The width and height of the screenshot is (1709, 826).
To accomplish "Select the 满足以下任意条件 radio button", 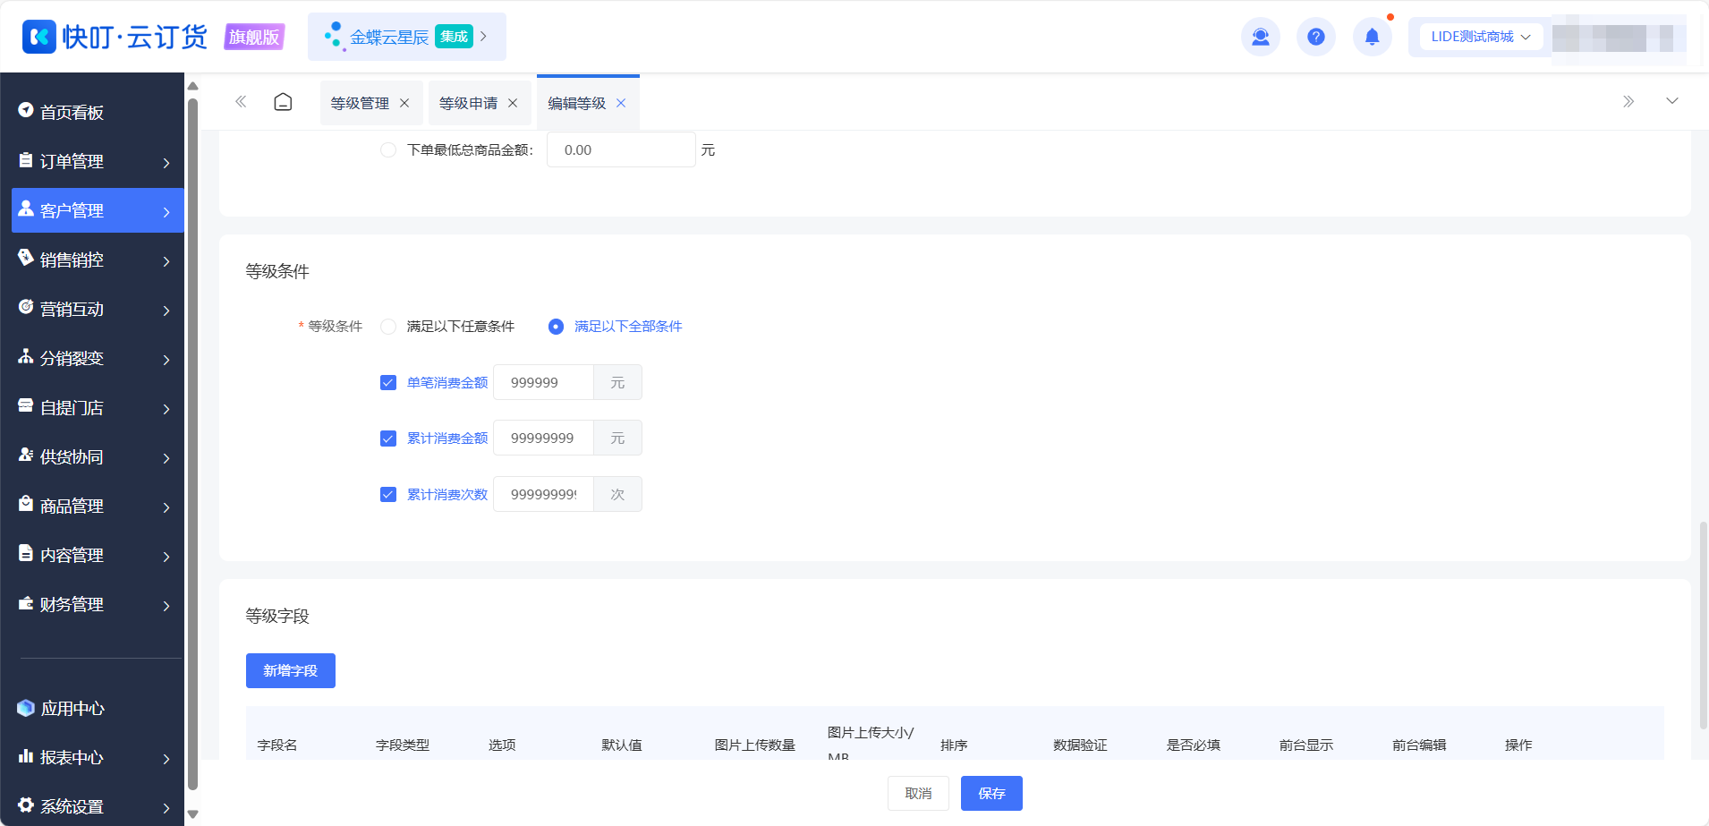I will point(388,327).
